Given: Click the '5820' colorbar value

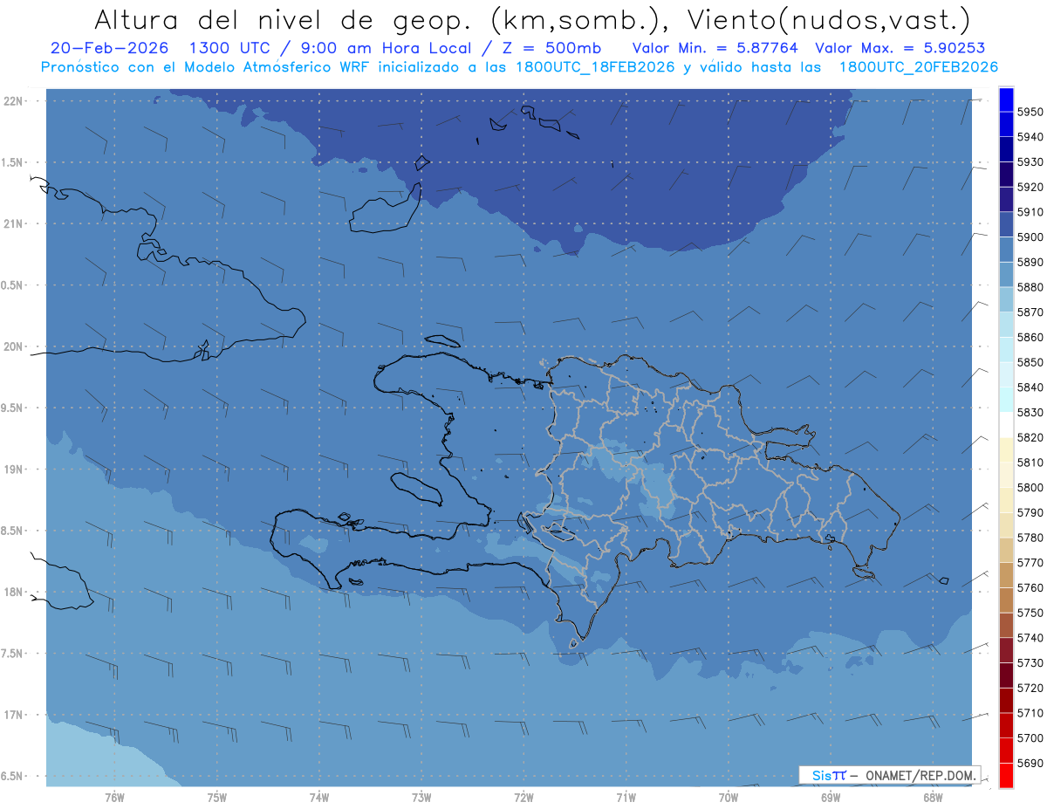Looking at the screenshot, I should pyautogui.click(x=1030, y=437).
